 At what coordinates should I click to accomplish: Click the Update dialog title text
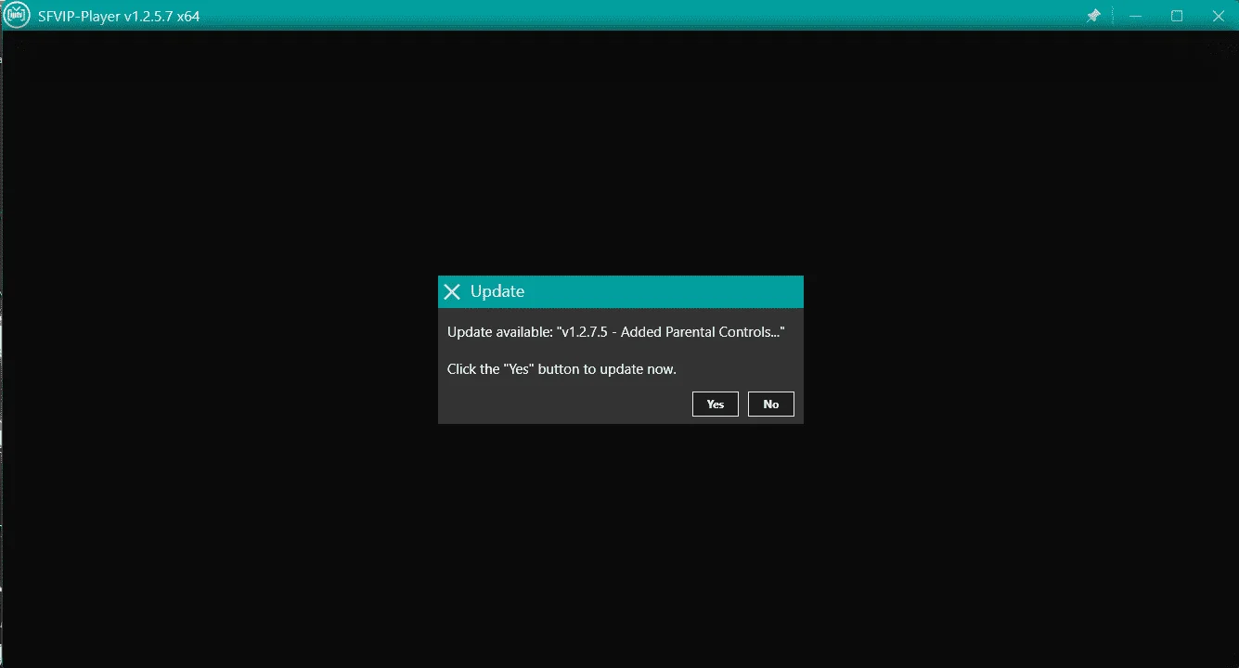tap(497, 291)
